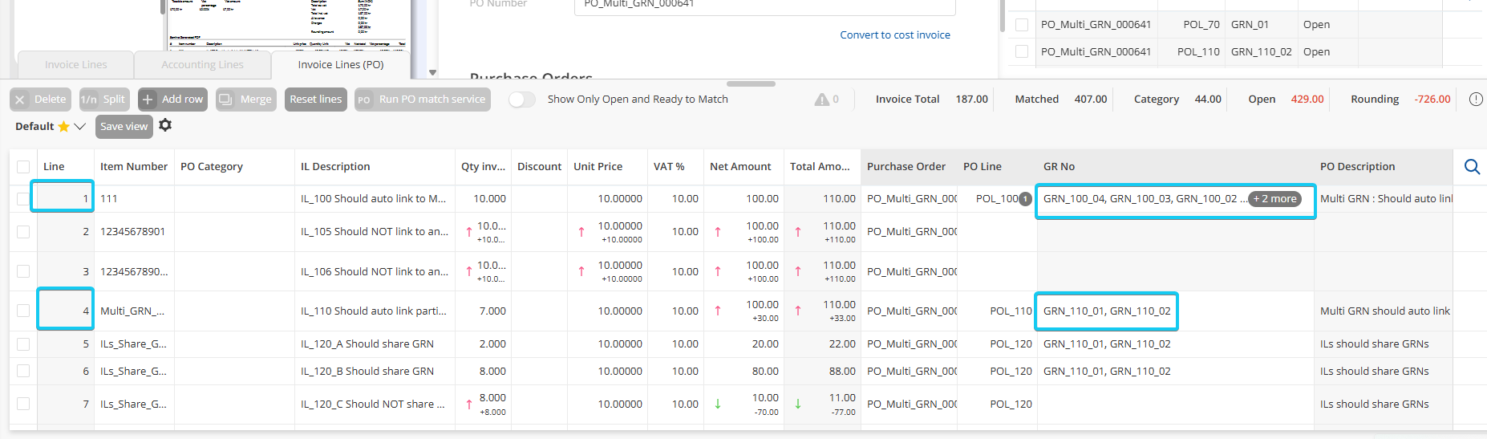Click the Delete button with X icon
The width and height of the screenshot is (1487, 439).
click(40, 100)
